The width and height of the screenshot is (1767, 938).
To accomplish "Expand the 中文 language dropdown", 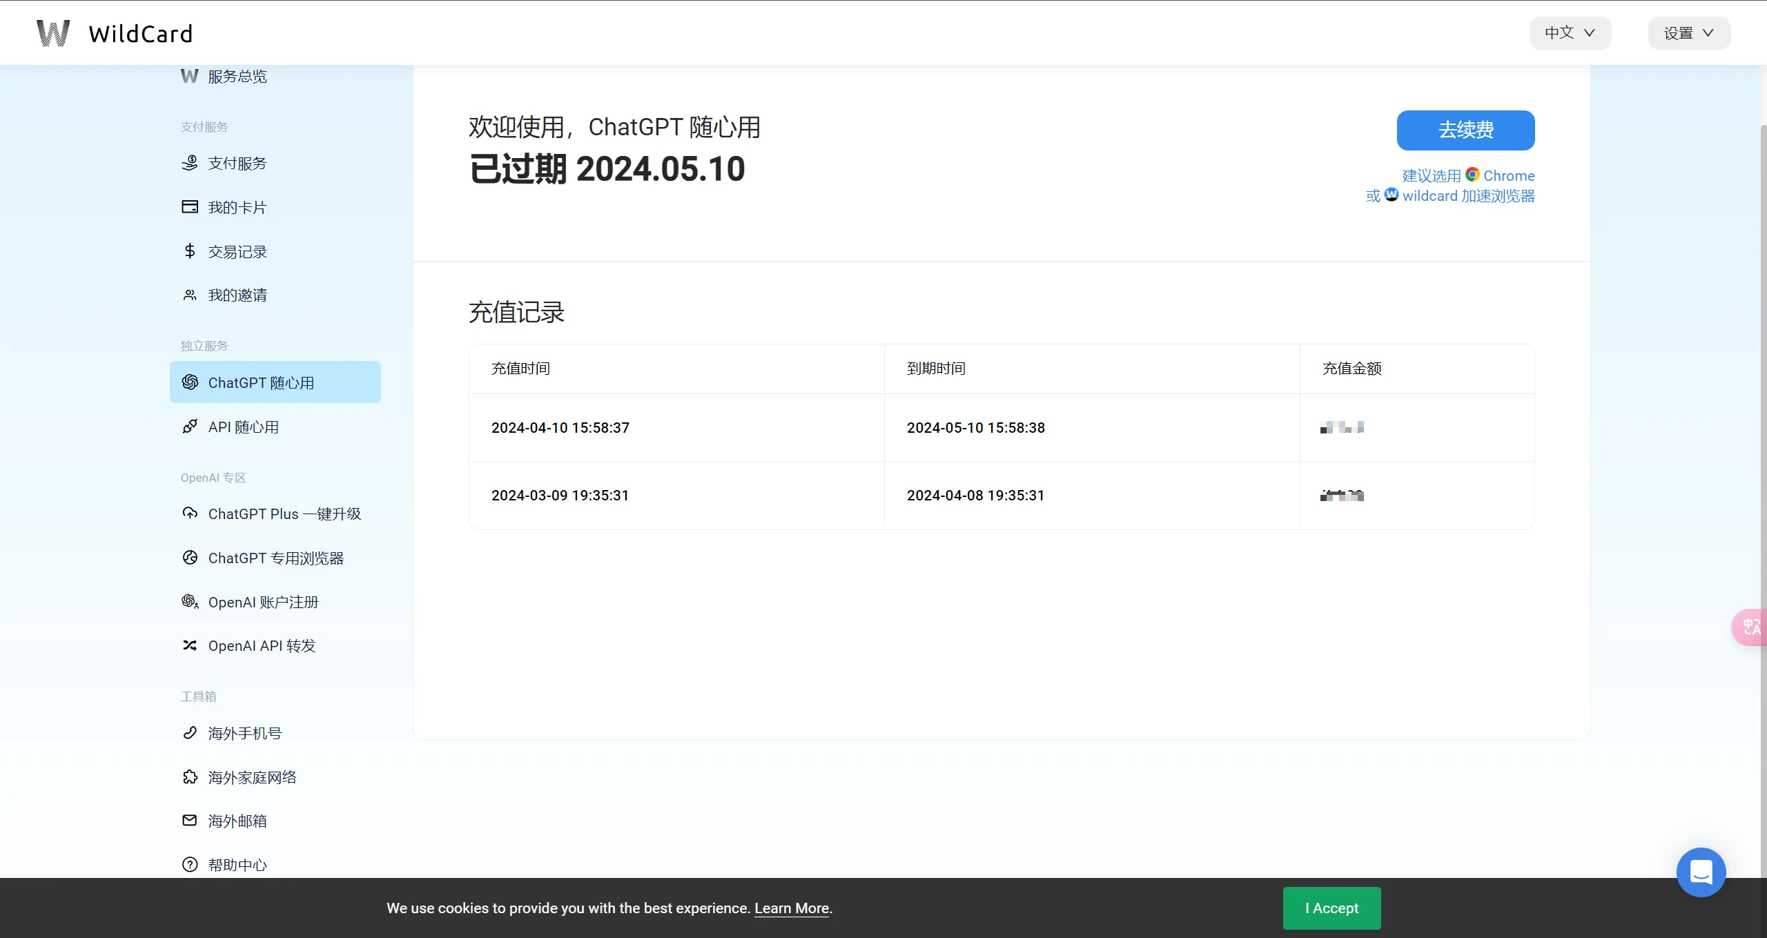I will pos(1570,33).
